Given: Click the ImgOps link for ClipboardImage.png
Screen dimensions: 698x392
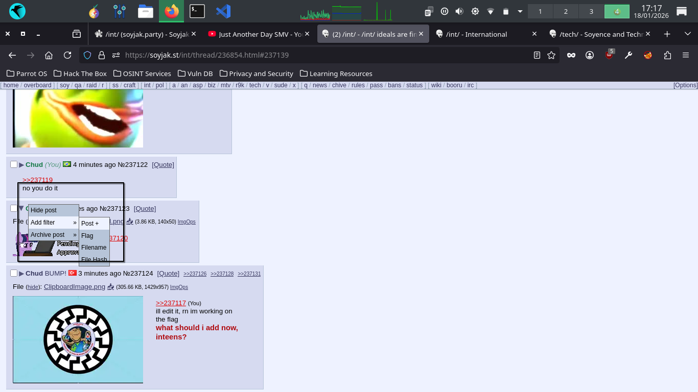Looking at the screenshot, I should tap(179, 287).
